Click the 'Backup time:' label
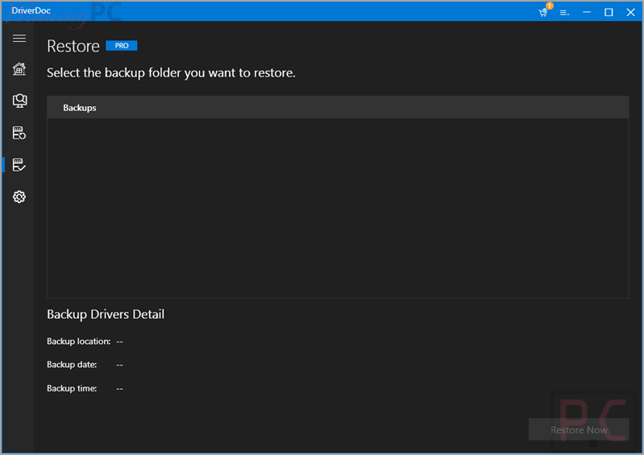644x455 pixels. coord(72,388)
